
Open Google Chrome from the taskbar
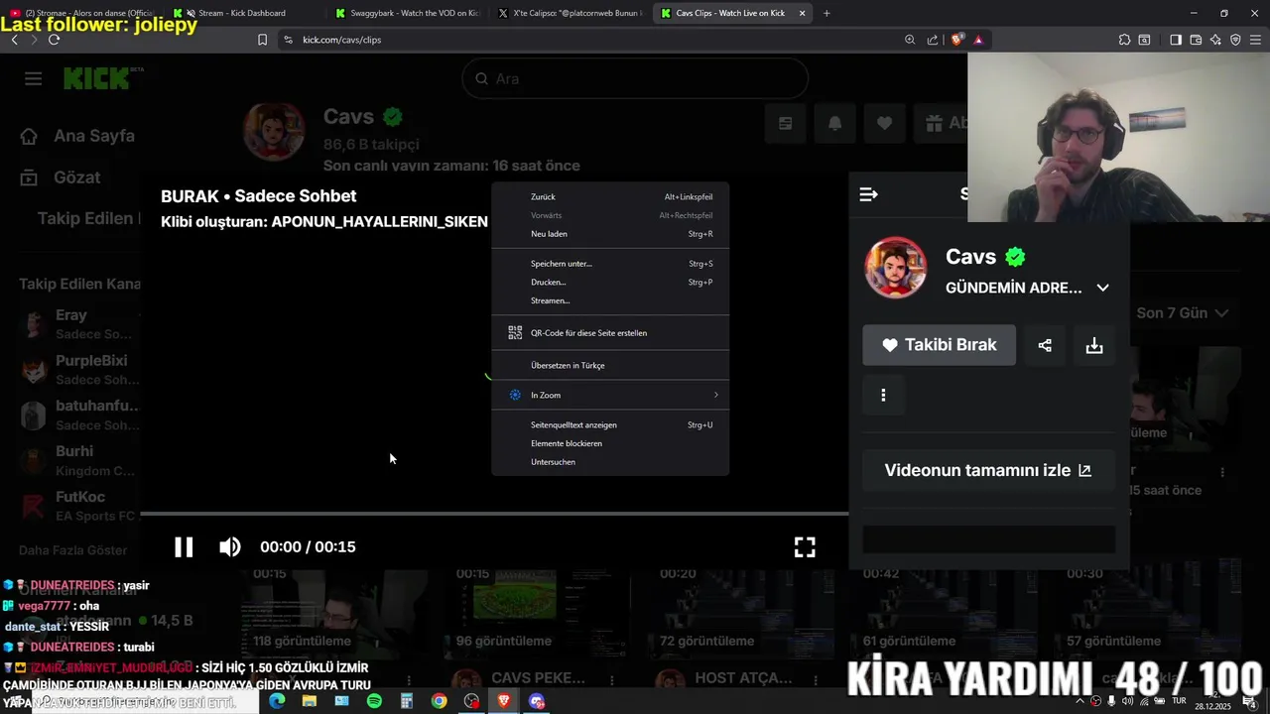pos(439,701)
